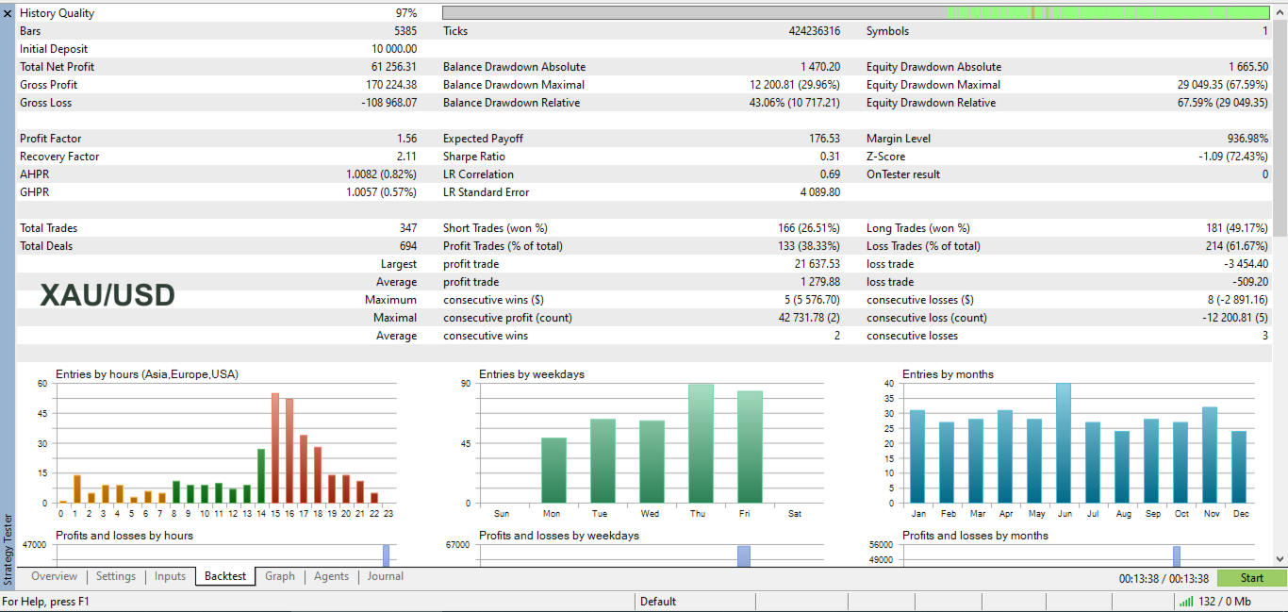Click the 132 / 0 Mb status

pyautogui.click(x=1225, y=602)
